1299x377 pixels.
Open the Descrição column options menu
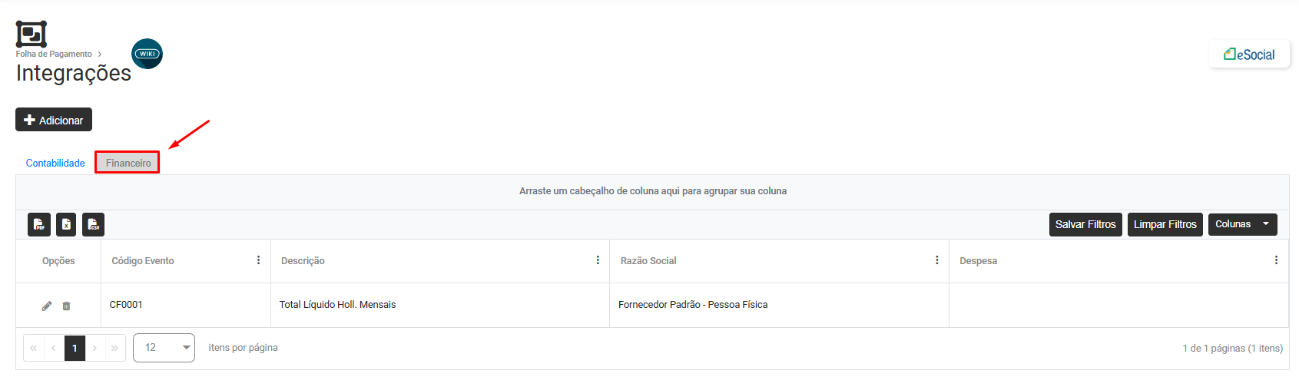tap(598, 260)
